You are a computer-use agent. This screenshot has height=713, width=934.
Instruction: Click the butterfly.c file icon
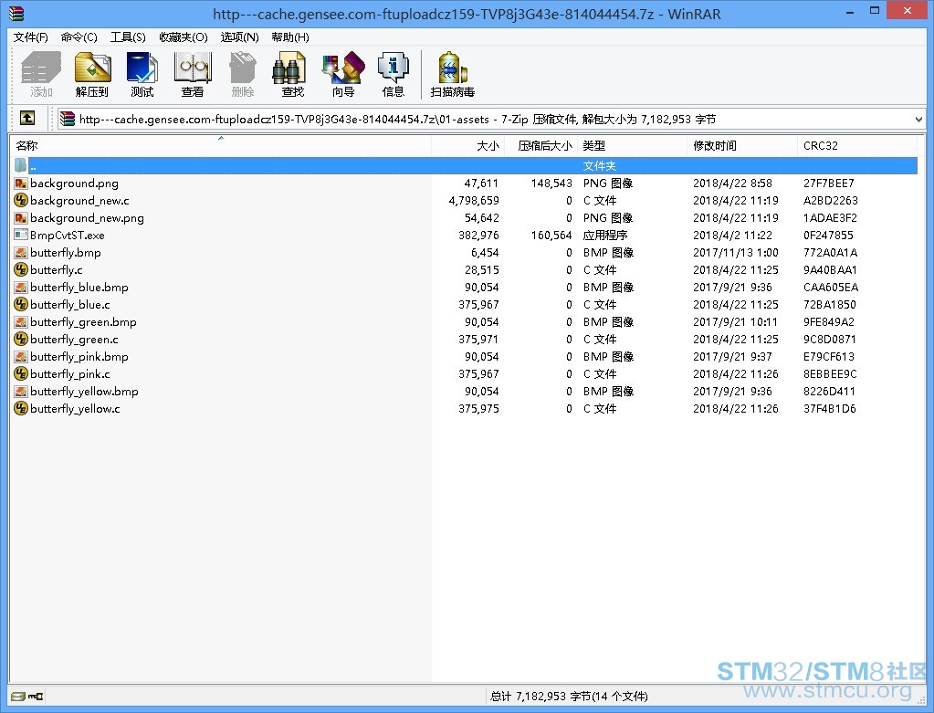[21, 270]
